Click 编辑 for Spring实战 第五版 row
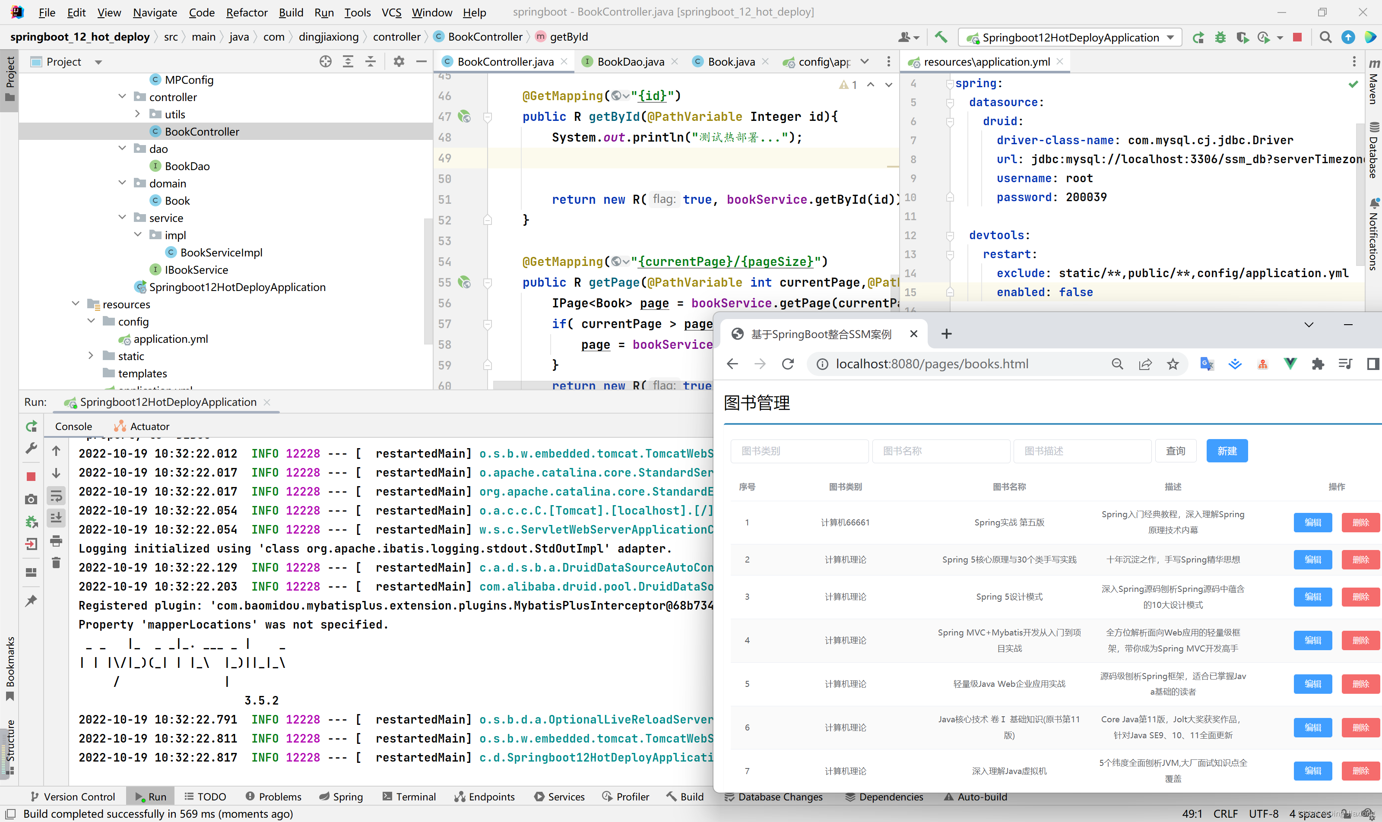1382x822 pixels. (1313, 522)
